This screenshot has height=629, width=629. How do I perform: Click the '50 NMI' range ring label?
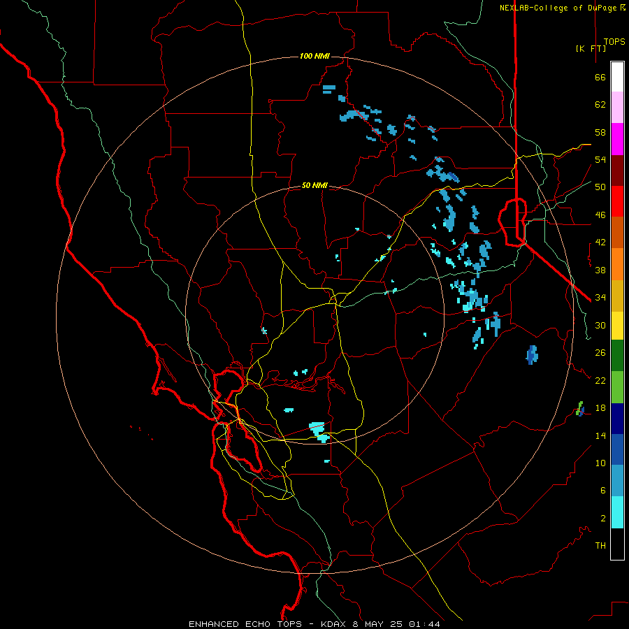[x=314, y=185]
